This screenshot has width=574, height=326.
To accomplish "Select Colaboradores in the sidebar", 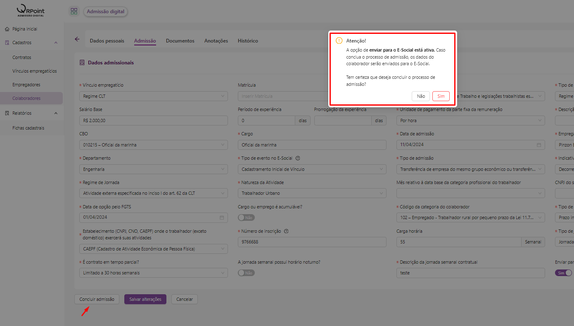I will (x=26, y=98).
